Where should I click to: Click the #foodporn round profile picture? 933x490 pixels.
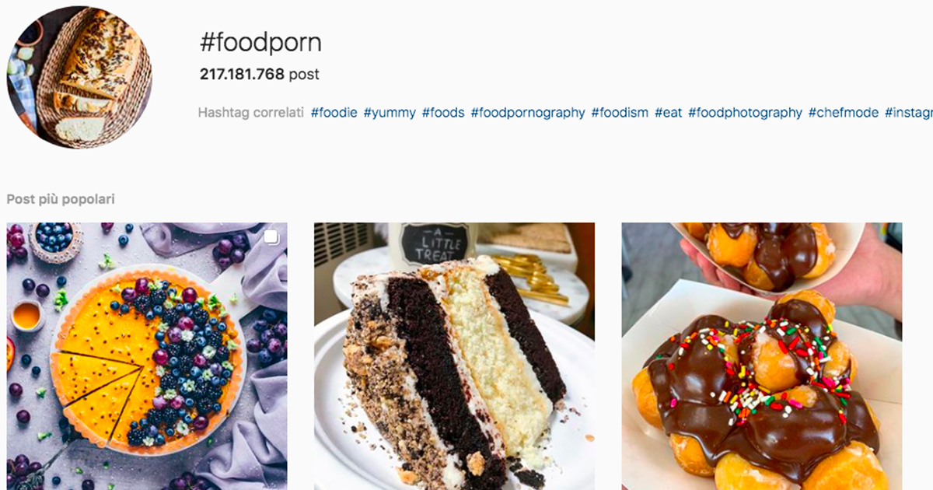coord(79,77)
